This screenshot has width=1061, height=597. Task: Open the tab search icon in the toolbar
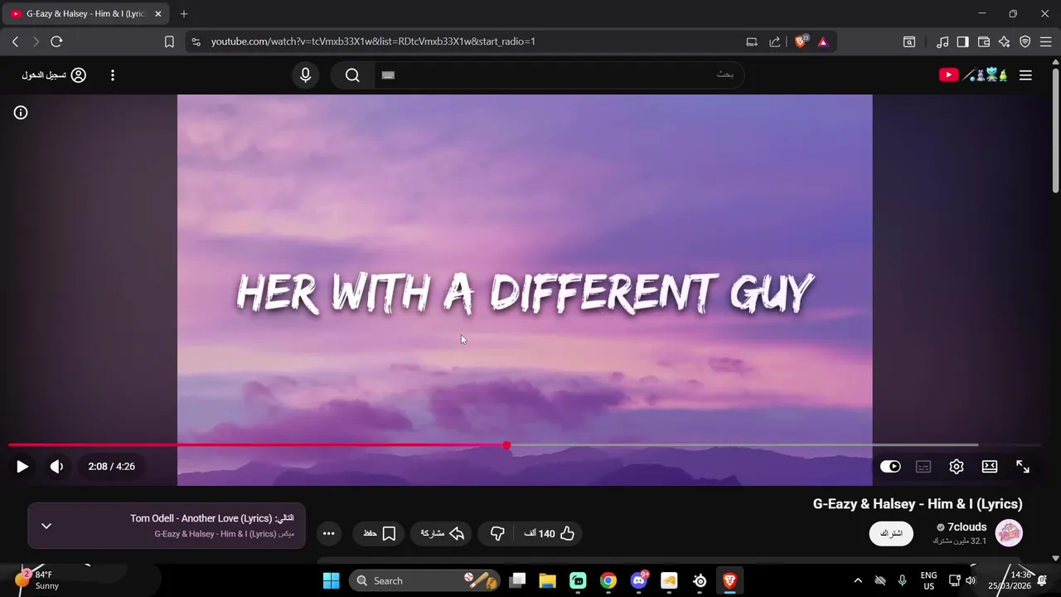[909, 41]
